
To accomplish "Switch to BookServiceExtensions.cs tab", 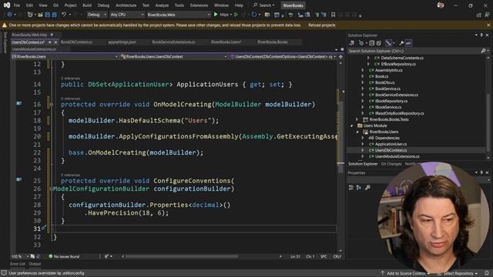I will pos(173,42).
